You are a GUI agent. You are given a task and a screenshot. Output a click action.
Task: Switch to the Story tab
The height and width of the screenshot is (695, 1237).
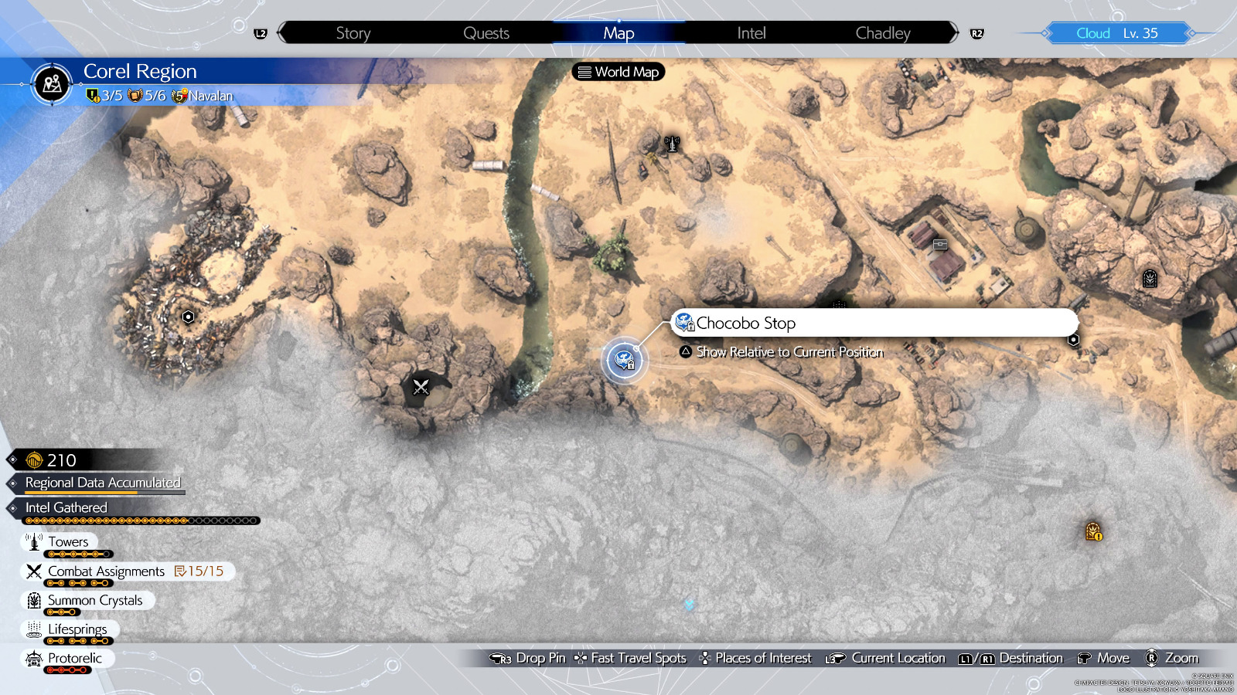click(353, 33)
